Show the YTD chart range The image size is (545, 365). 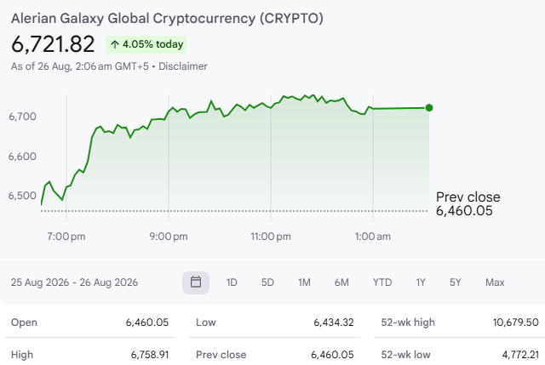pyautogui.click(x=382, y=282)
